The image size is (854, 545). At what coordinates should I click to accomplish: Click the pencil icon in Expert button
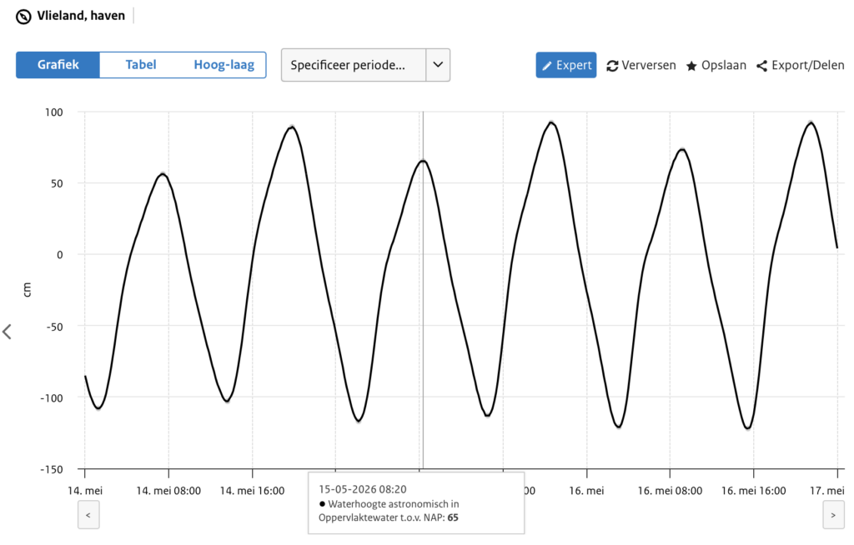[x=547, y=66]
